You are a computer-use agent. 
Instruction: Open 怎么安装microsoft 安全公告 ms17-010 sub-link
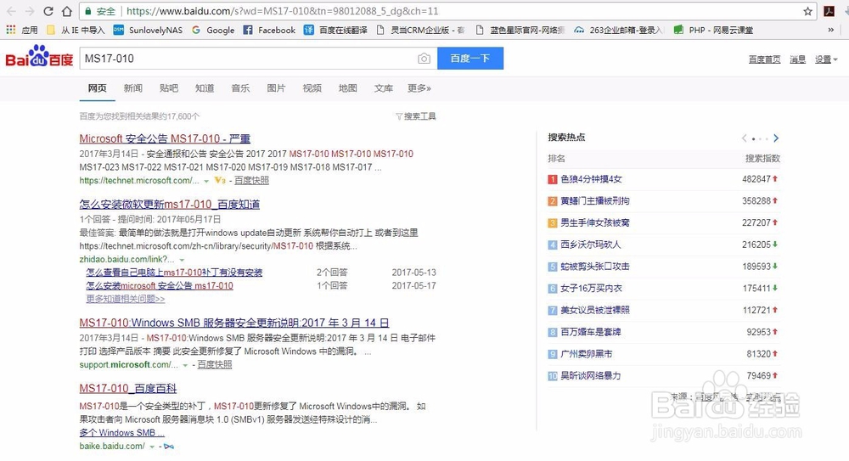(x=160, y=285)
